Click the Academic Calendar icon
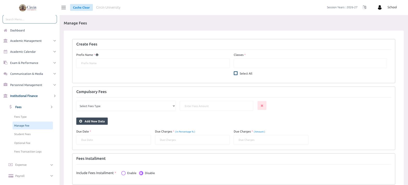This screenshot has height=185, width=408. tap(5, 52)
